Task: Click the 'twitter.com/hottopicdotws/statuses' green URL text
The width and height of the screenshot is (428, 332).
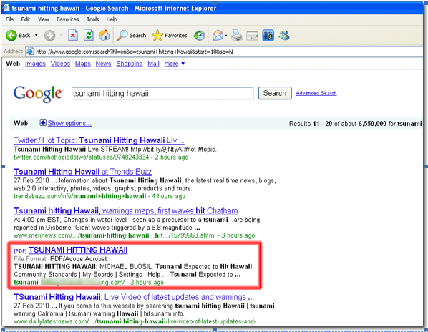Action: [x=82, y=157]
